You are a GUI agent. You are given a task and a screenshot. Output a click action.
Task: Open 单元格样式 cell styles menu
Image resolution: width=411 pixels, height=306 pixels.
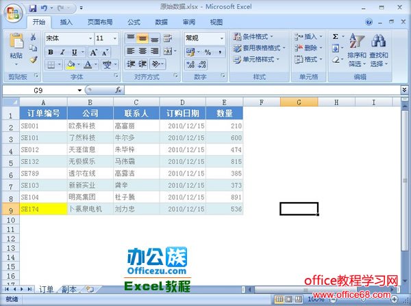click(256, 59)
